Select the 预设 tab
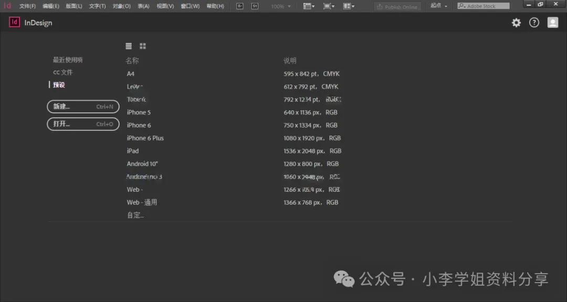The width and height of the screenshot is (567, 302). (x=59, y=85)
